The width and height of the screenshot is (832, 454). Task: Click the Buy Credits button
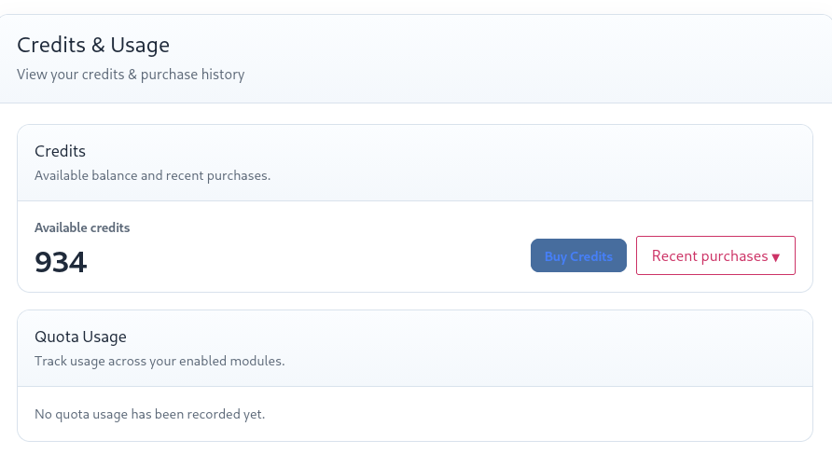point(578,255)
